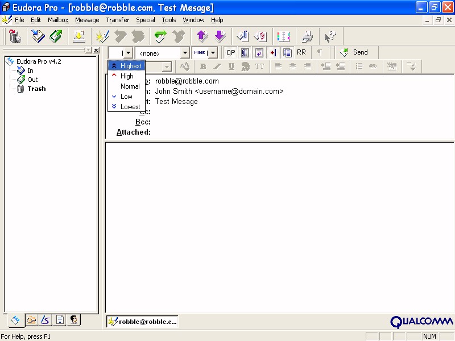Click the insert hyperlink button
The width and height of the screenshot is (455, 341).
373,66
